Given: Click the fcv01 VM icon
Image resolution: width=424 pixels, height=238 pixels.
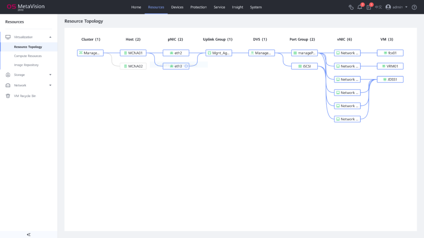Looking at the screenshot, I should 385,53.
